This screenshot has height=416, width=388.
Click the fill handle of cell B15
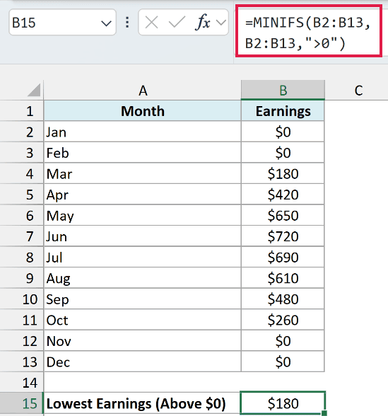[x=324, y=413]
